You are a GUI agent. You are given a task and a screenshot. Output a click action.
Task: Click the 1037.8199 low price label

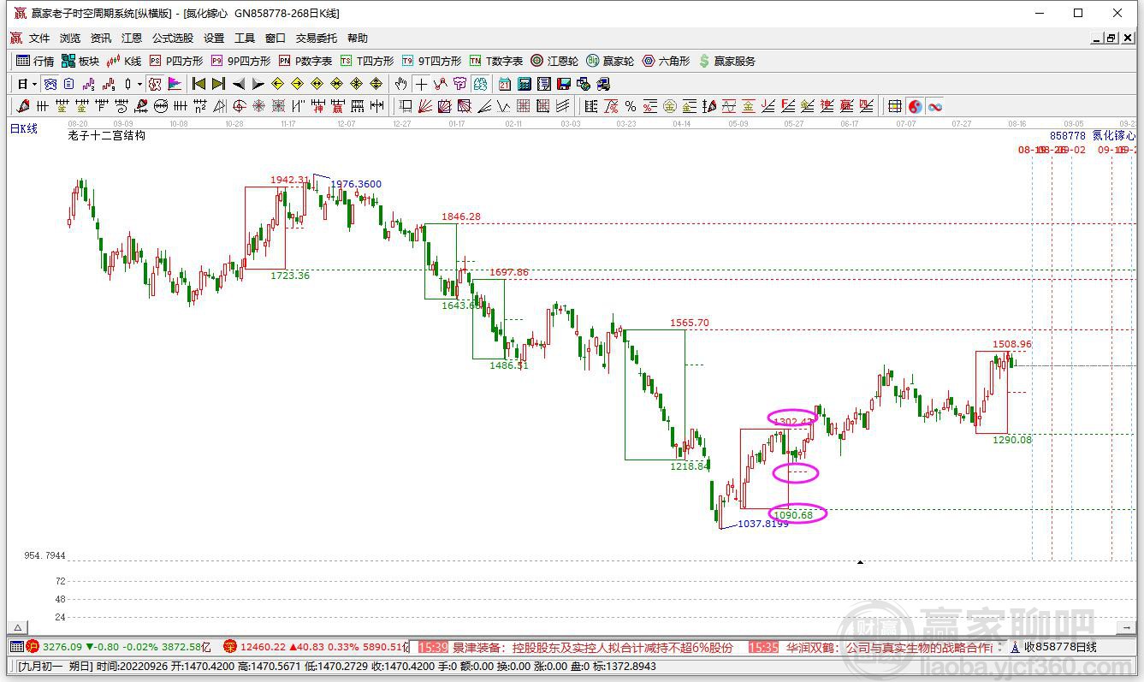[x=763, y=524]
